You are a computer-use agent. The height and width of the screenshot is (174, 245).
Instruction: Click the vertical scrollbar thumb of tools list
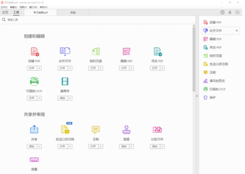pos(194,59)
